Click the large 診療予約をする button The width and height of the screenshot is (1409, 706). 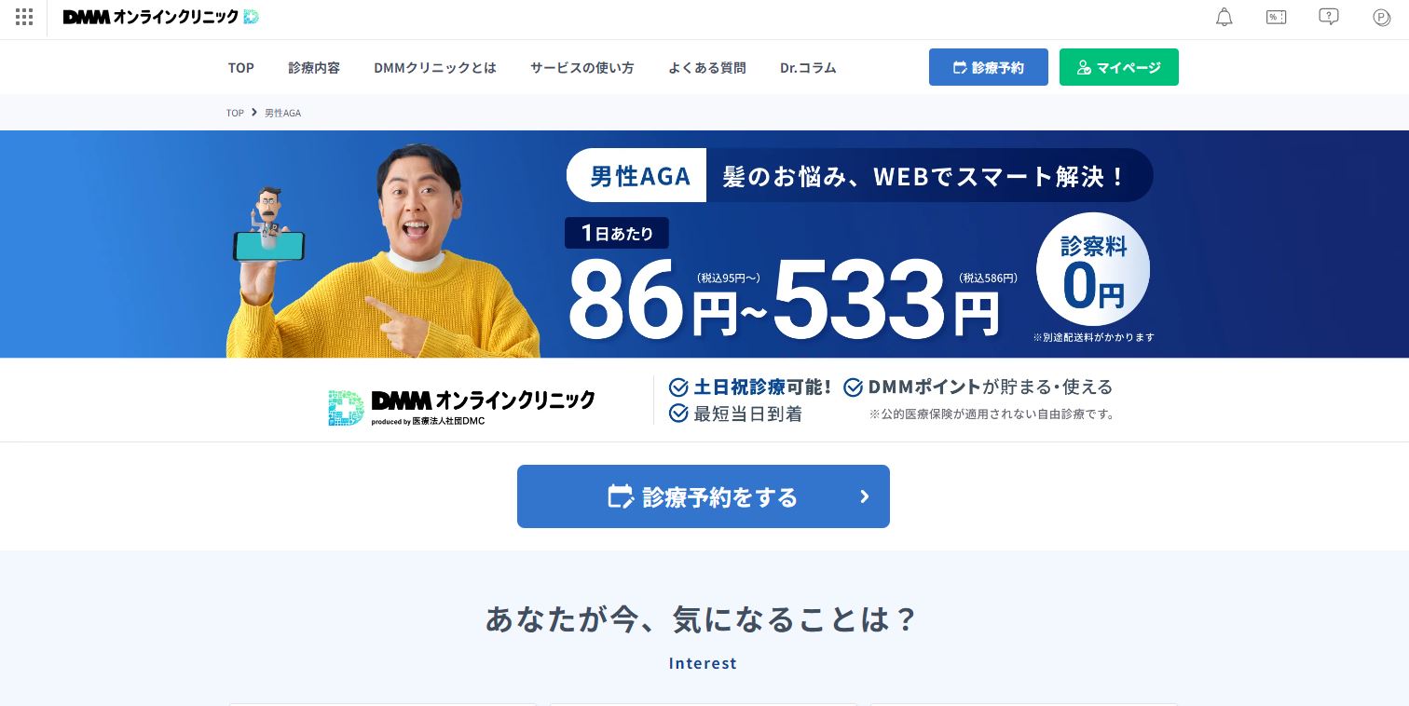704,496
